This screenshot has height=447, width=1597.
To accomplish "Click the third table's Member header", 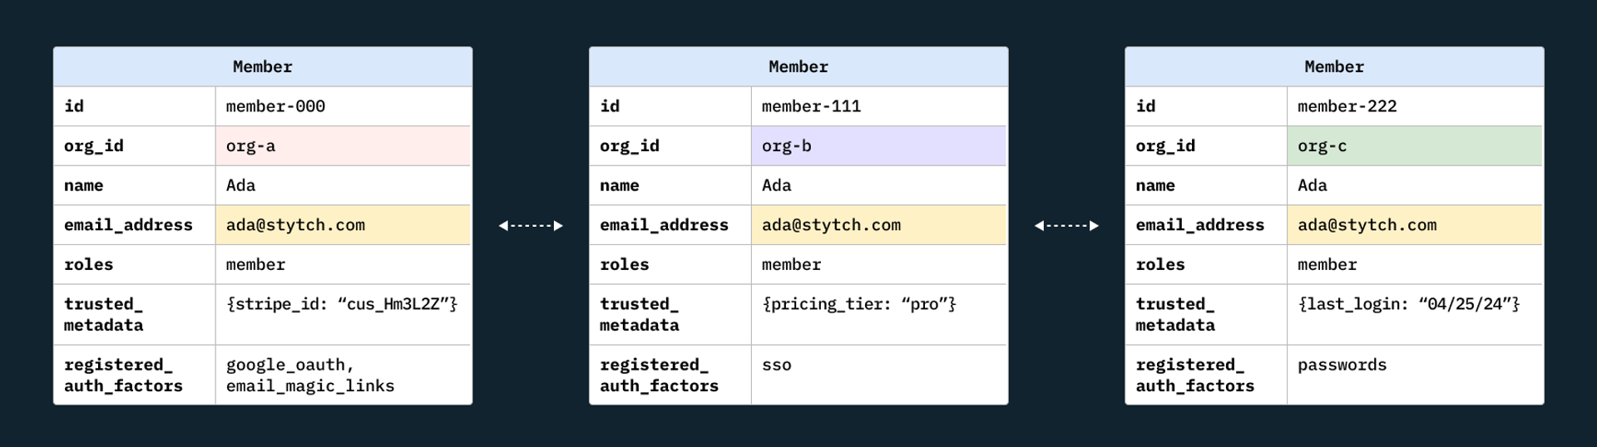I will [x=1334, y=66].
